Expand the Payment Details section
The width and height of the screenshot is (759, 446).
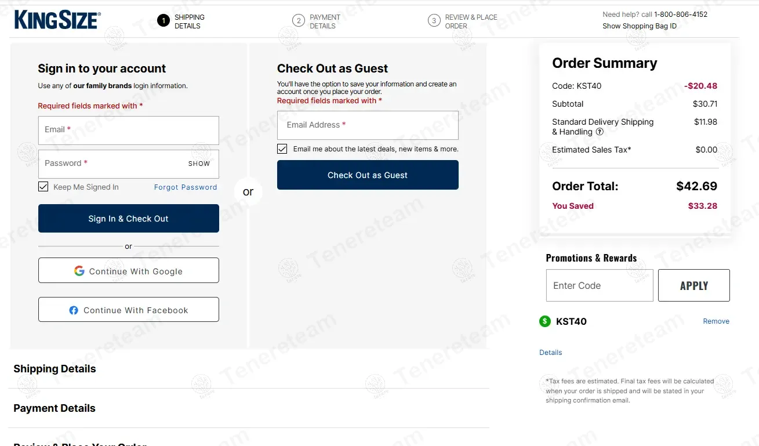point(55,408)
